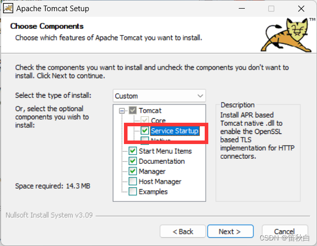Collapse the Tomcat tree node
This screenshot has height=246, width=317.
(122, 111)
